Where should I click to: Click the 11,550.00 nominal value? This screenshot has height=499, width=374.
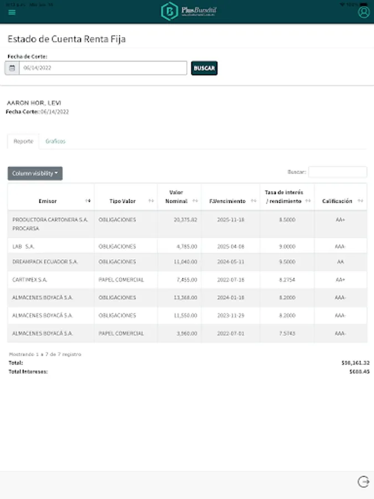point(186,315)
